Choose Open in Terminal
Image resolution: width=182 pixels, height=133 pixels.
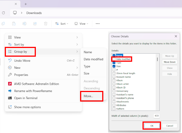(43, 98)
